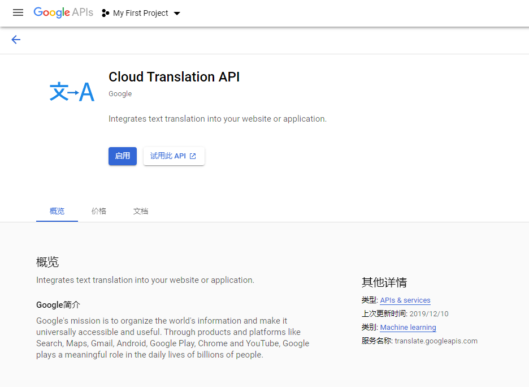This screenshot has width=529, height=387.
Task: Follow the Machine learning category link
Action: pos(408,327)
